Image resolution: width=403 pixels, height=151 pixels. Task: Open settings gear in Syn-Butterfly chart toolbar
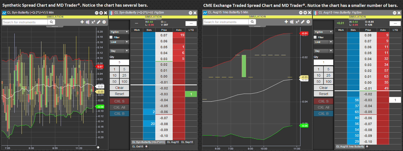pyautogui.click(x=104, y=22)
